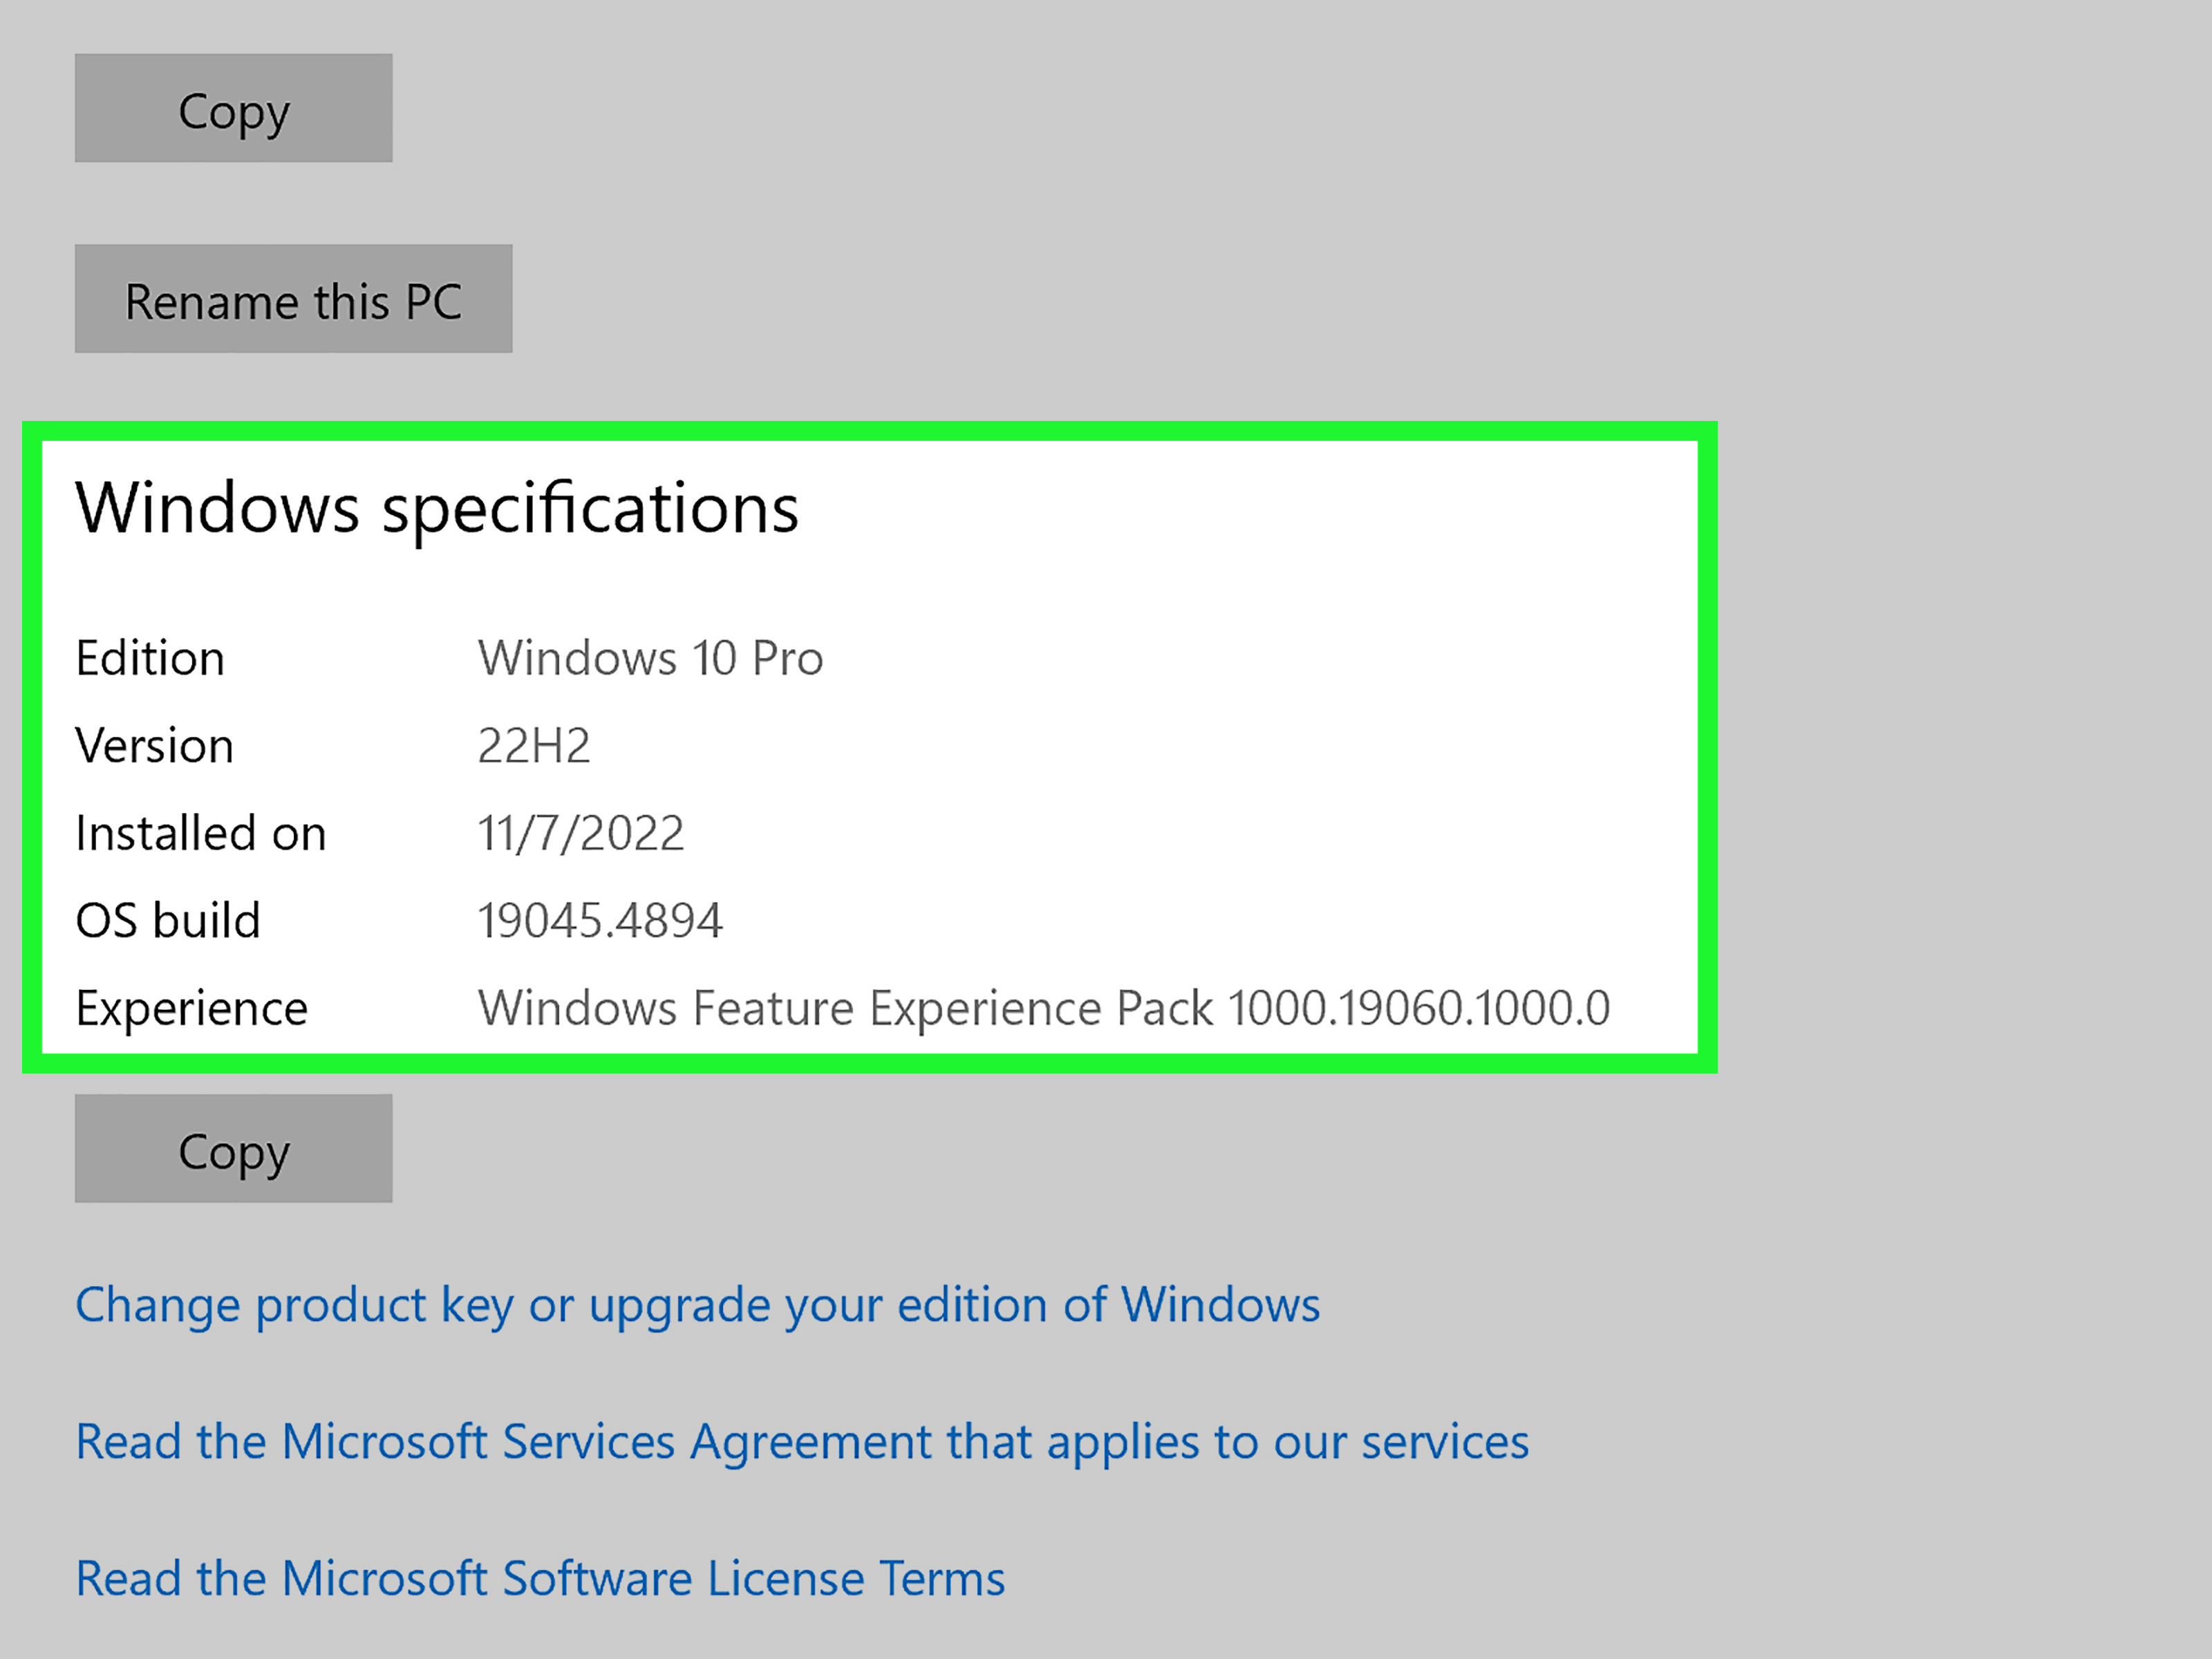Click the Version label
The height and width of the screenshot is (1659, 2212).
[x=155, y=746]
